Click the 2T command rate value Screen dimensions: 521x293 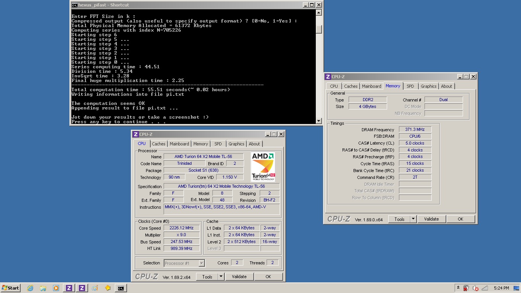coord(415,177)
